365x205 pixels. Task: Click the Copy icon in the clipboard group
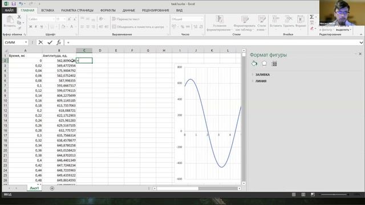[x=19, y=23]
